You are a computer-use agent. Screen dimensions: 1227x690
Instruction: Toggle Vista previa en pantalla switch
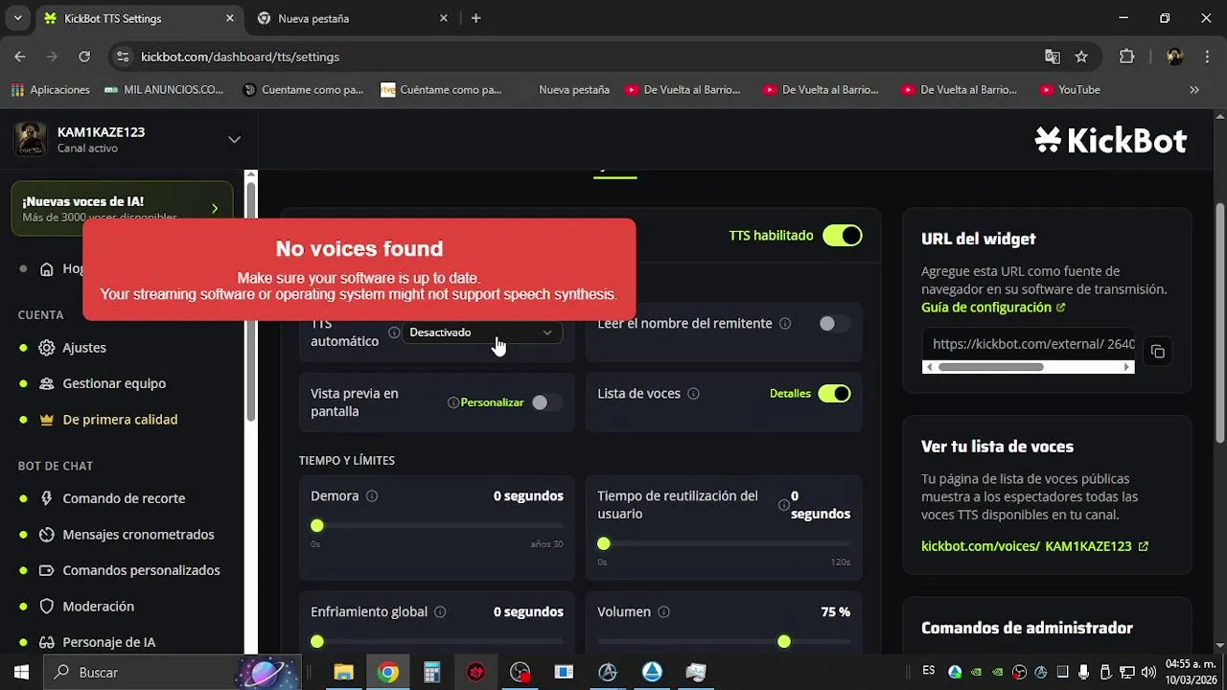pyautogui.click(x=546, y=402)
